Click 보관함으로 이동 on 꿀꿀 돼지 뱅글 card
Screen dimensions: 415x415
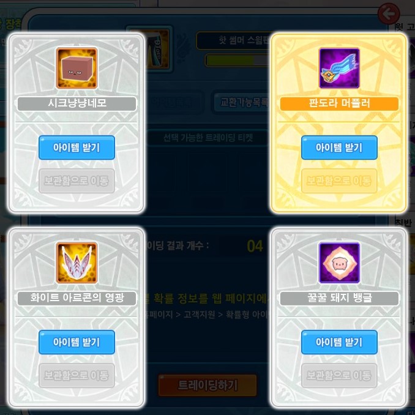pyautogui.click(x=339, y=375)
